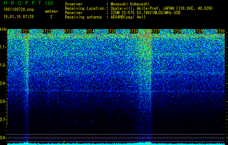The image size is (228, 145).
Task: Click the file name 1001100720.png
Action: tap(19, 10)
